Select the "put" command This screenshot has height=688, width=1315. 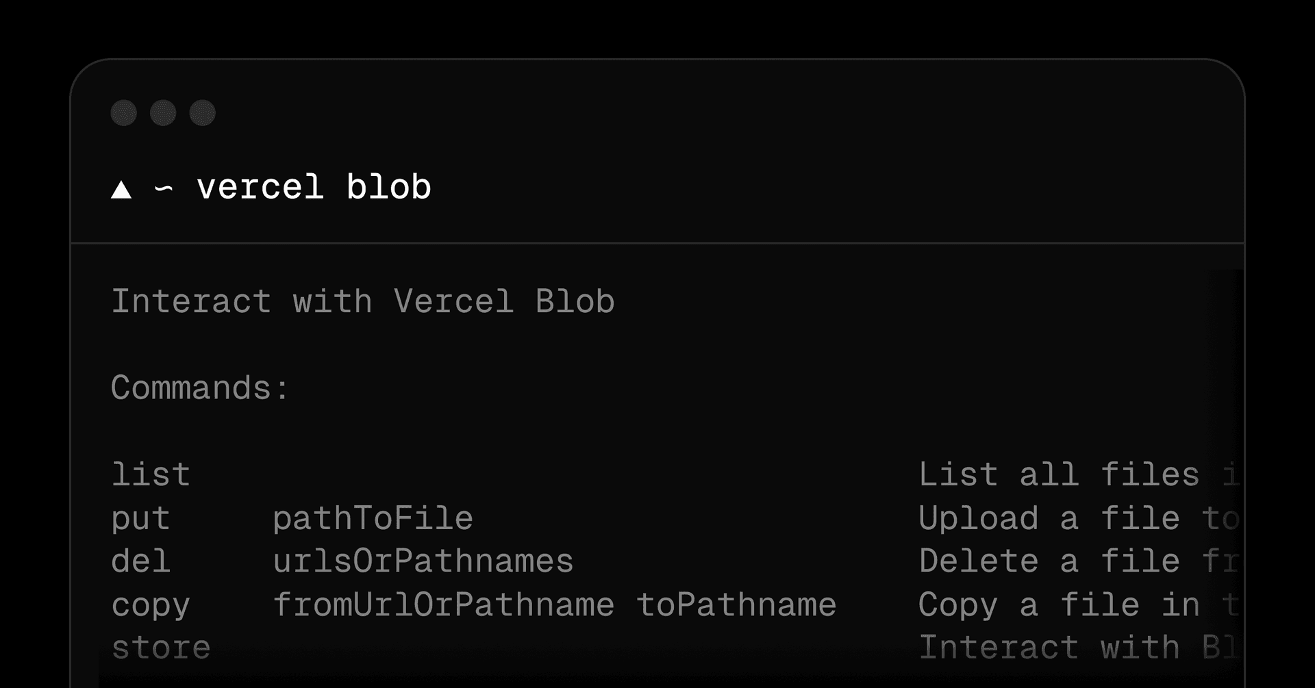(140, 519)
